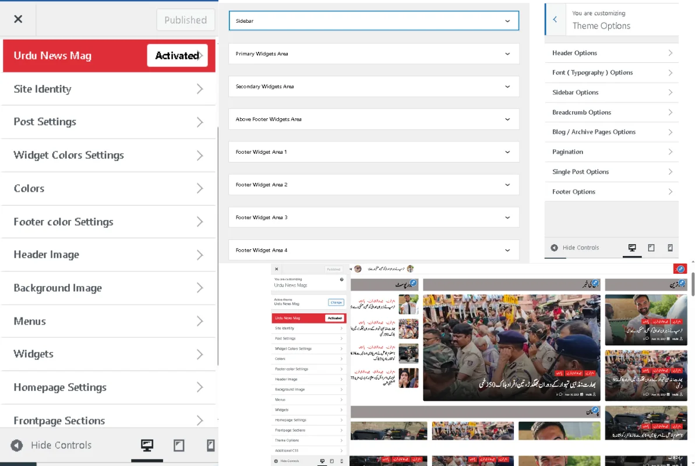The height and width of the screenshot is (466, 699).
Task: Open Breadcrumb Options section
Action: point(610,112)
